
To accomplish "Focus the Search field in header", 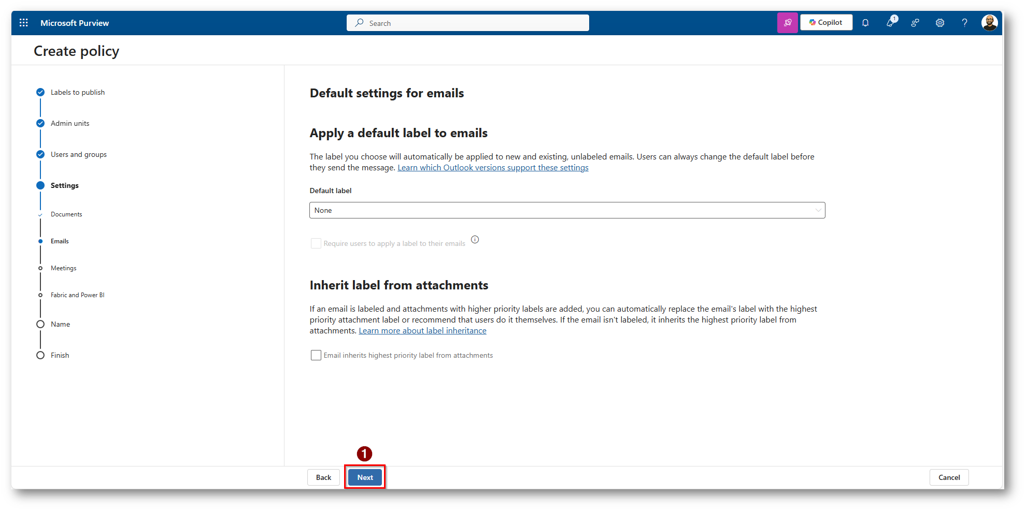I will 468,23.
